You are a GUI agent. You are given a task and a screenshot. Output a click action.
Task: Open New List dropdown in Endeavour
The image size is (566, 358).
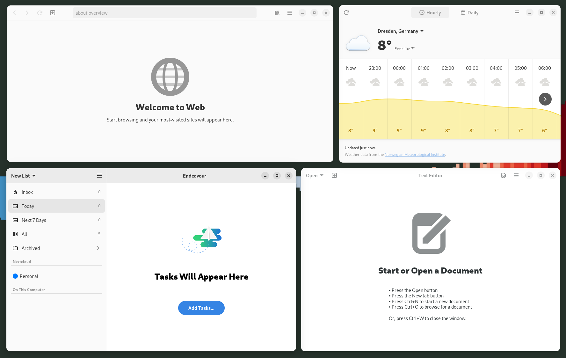(23, 176)
